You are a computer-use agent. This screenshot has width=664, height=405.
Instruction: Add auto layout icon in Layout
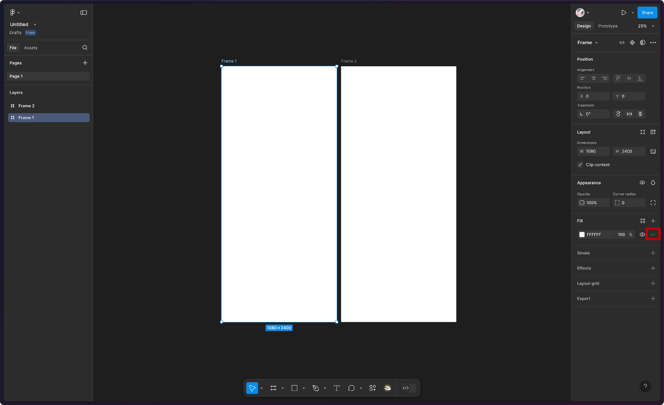[x=653, y=132]
